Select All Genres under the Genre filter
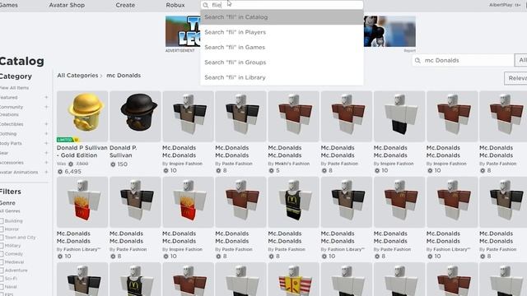527x296 pixels. [10, 211]
